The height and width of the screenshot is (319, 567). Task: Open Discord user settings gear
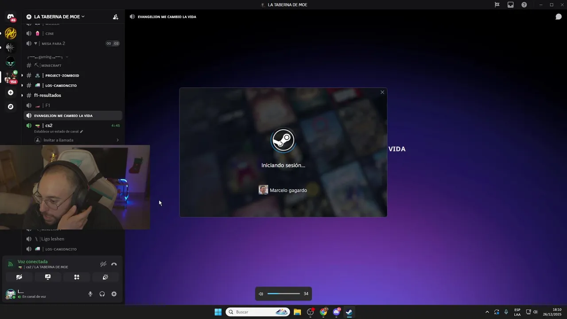pos(114,294)
